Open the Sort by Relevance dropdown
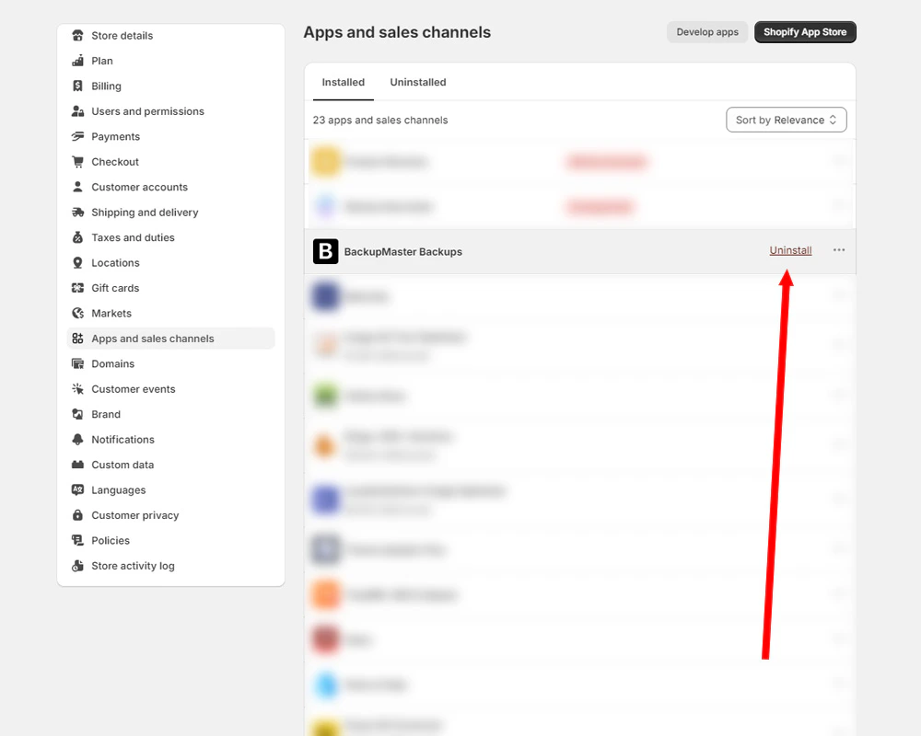This screenshot has width=921, height=736. point(786,120)
